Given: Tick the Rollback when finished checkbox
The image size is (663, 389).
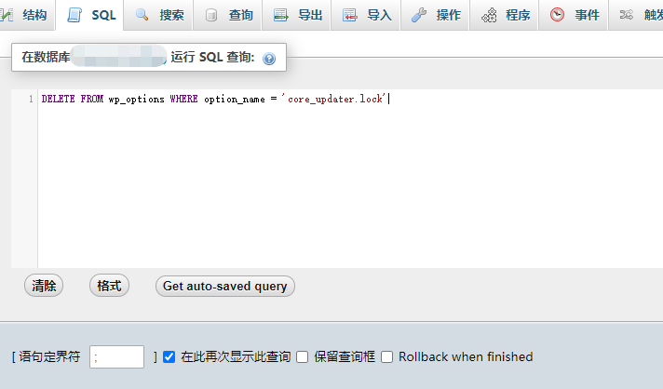Looking at the screenshot, I should point(387,356).
